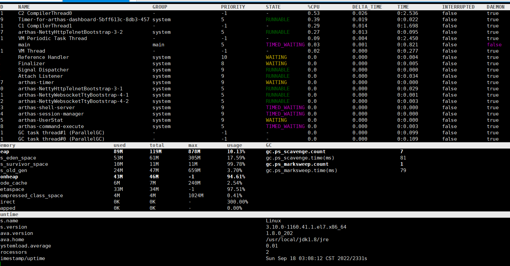
Task: Select the C2 CompilerThread0 thread name
Action: (x=45, y=13)
